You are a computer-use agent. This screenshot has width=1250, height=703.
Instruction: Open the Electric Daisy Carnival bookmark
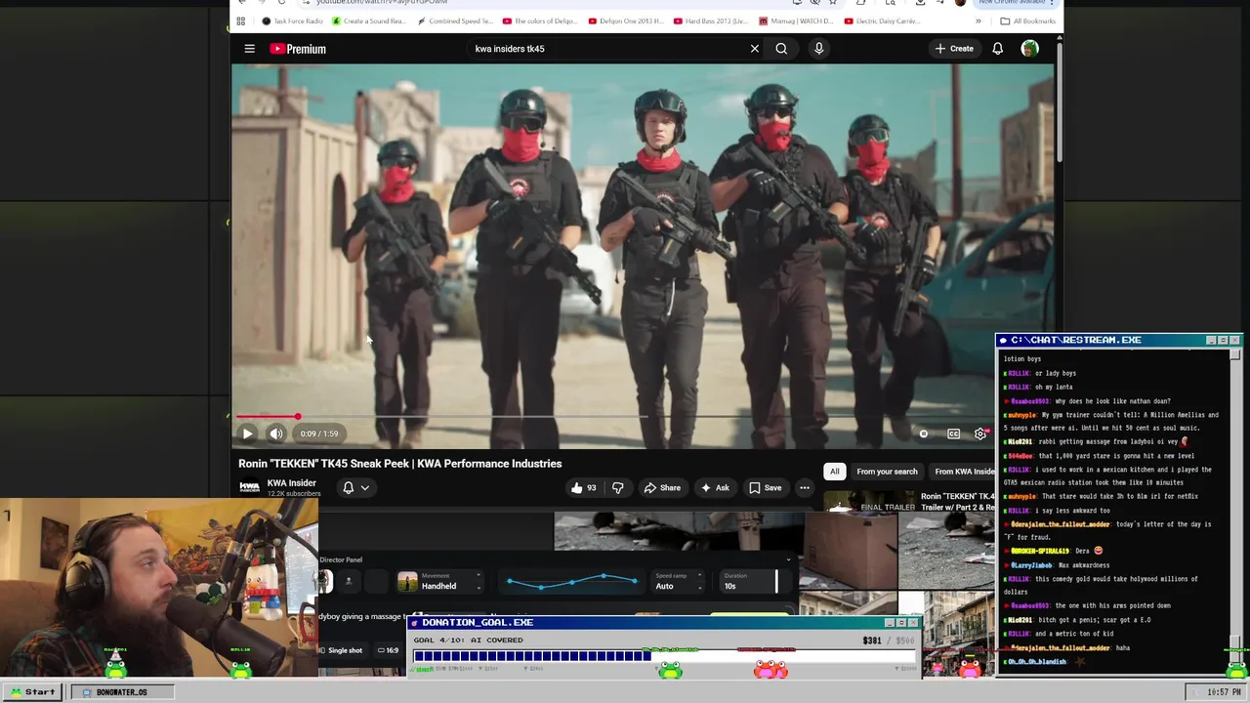coord(881,21)
